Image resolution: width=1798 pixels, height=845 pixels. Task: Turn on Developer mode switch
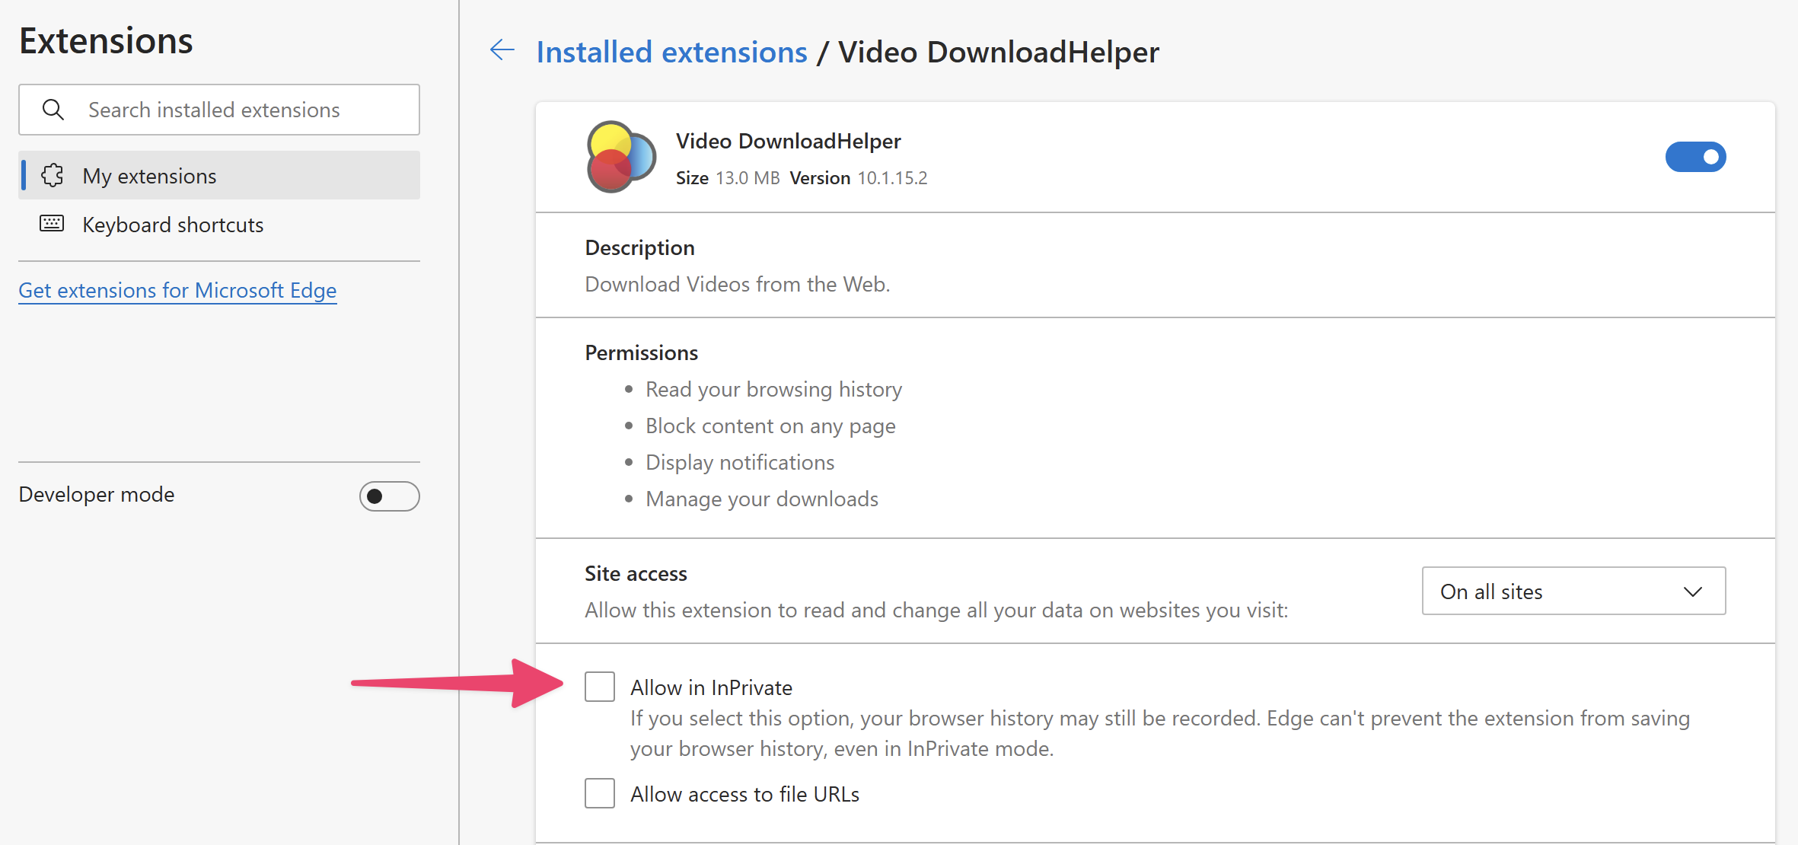point(389,496)
